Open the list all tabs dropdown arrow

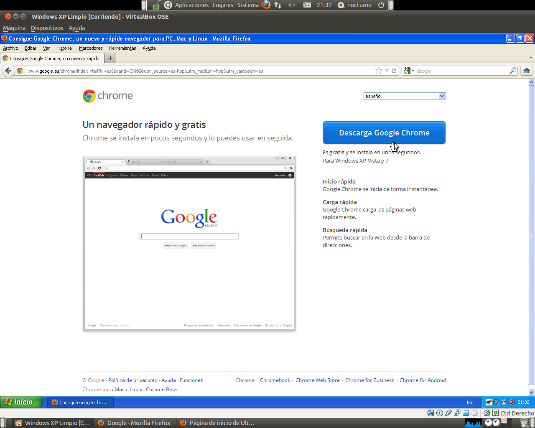coord(531,58)
